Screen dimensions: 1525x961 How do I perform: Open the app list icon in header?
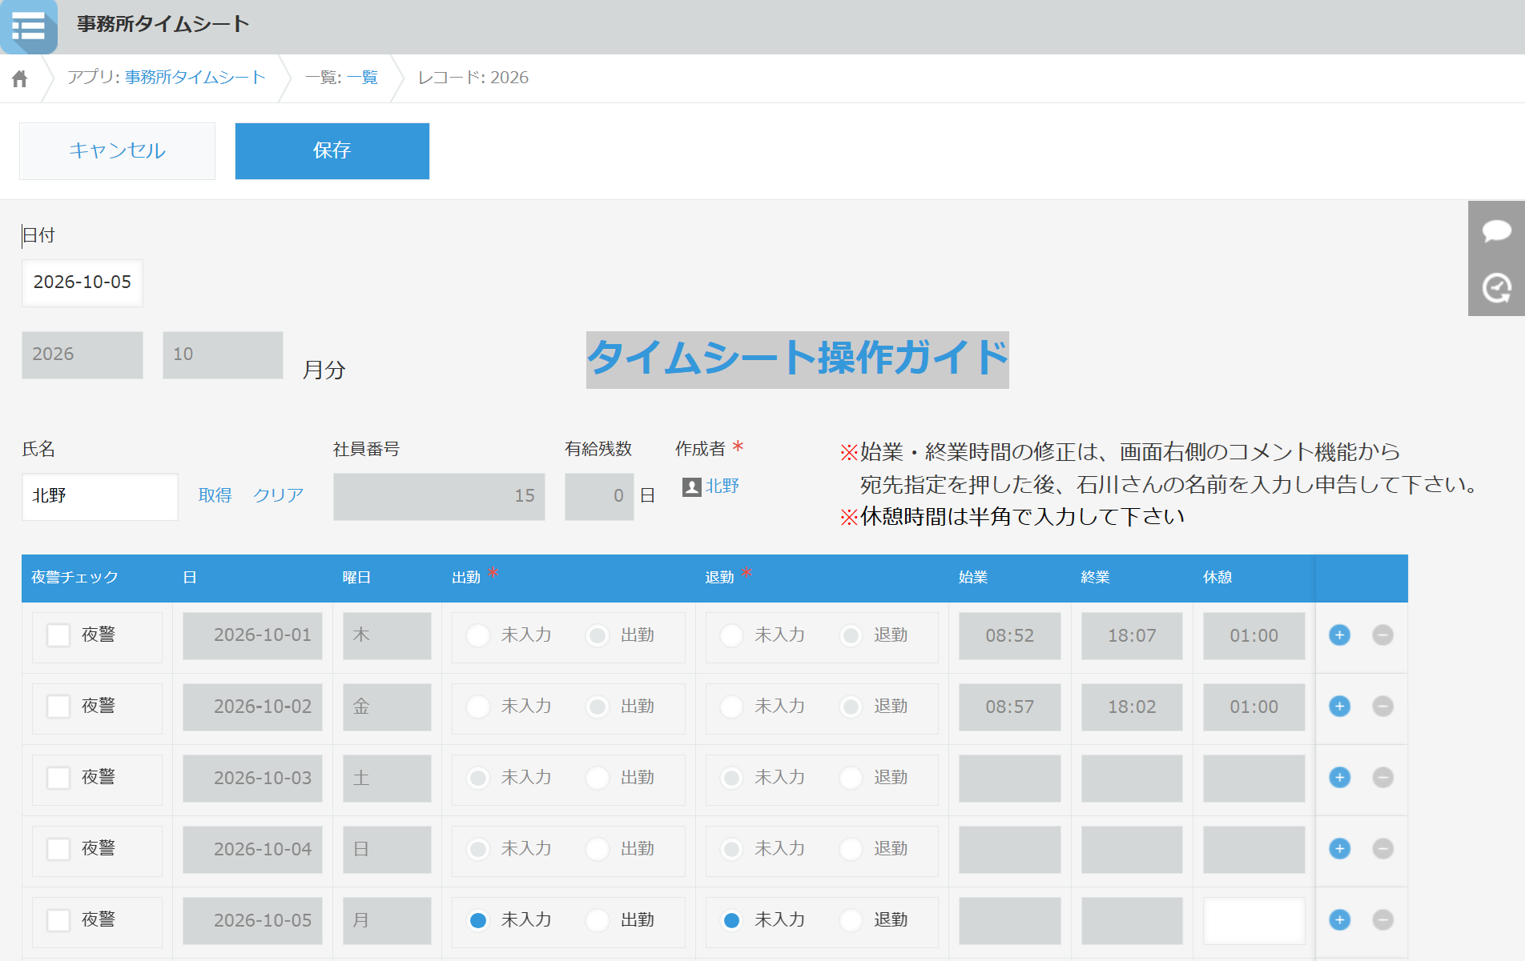click(29, 26)
